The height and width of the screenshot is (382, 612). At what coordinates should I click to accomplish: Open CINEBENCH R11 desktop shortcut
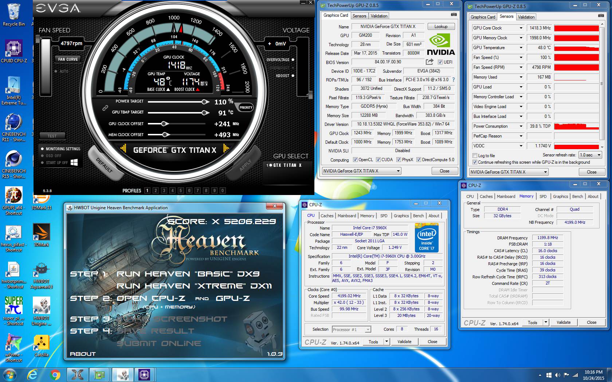pyautogui.click(x=14, y=127)
